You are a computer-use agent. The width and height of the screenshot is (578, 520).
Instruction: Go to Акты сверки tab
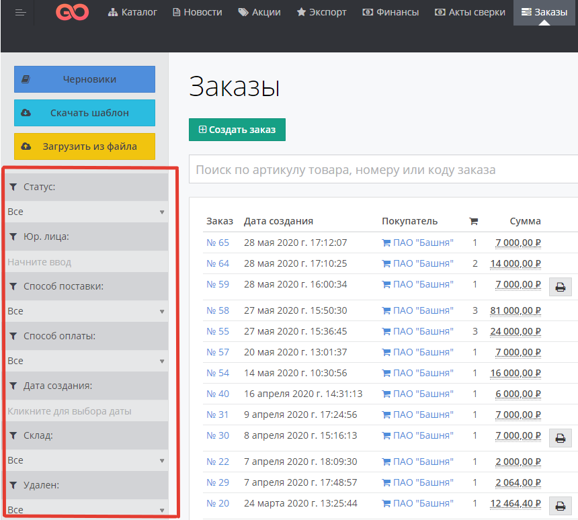pos(470,12)
